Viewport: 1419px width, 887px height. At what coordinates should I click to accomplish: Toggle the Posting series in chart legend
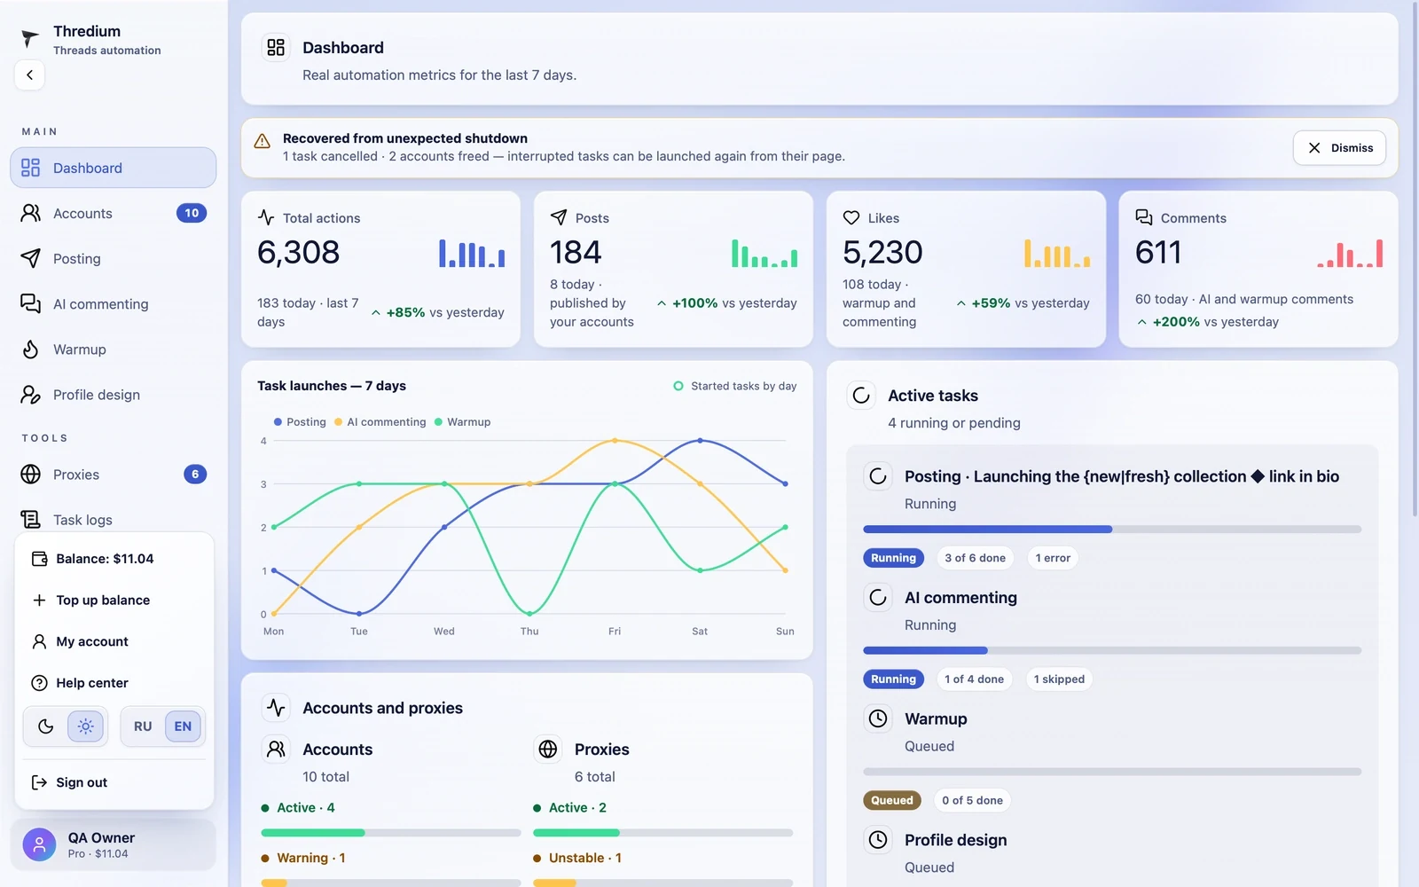[300, 422]
